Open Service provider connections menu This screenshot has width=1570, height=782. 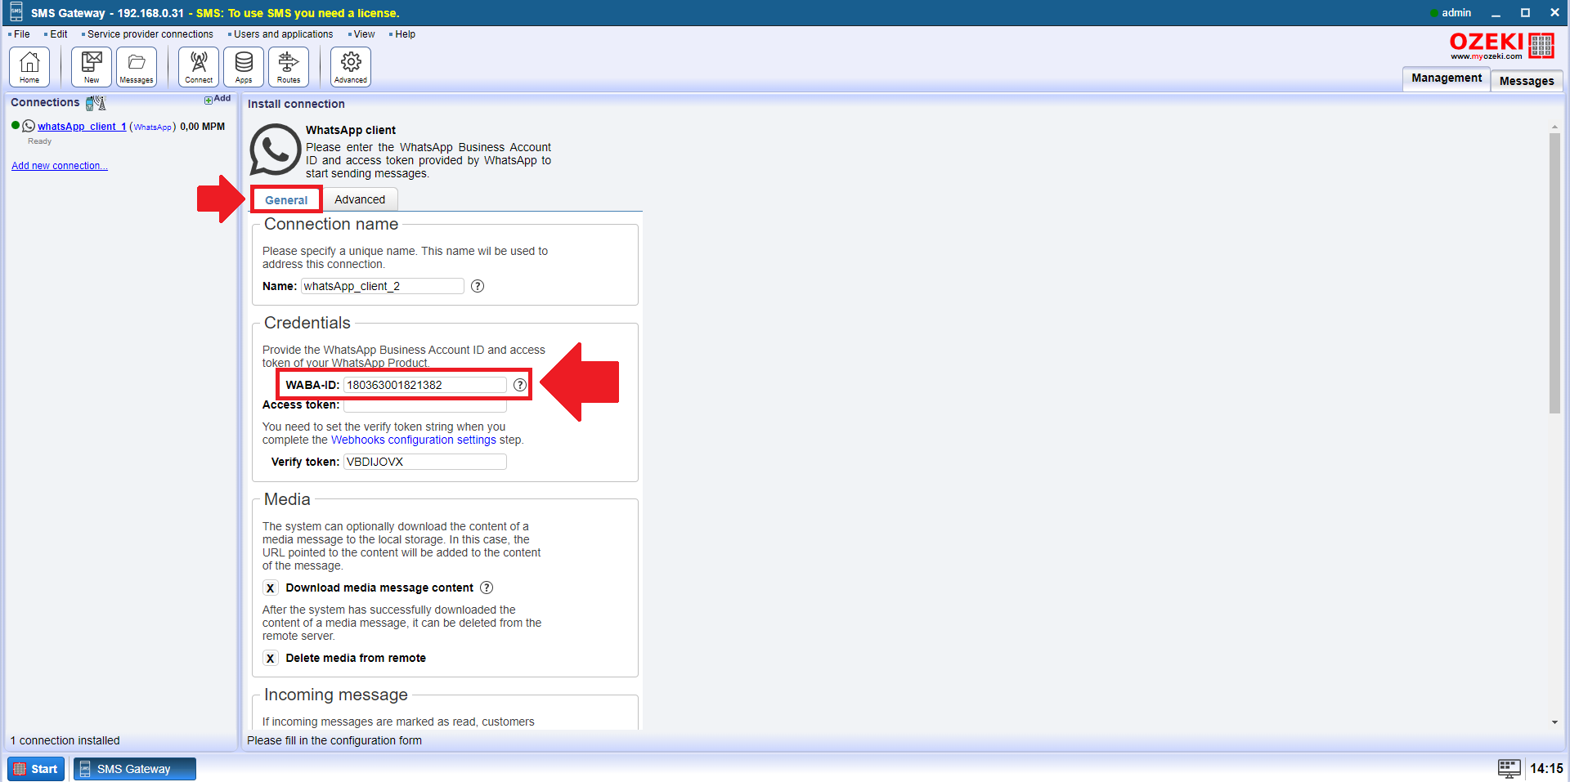149,34
